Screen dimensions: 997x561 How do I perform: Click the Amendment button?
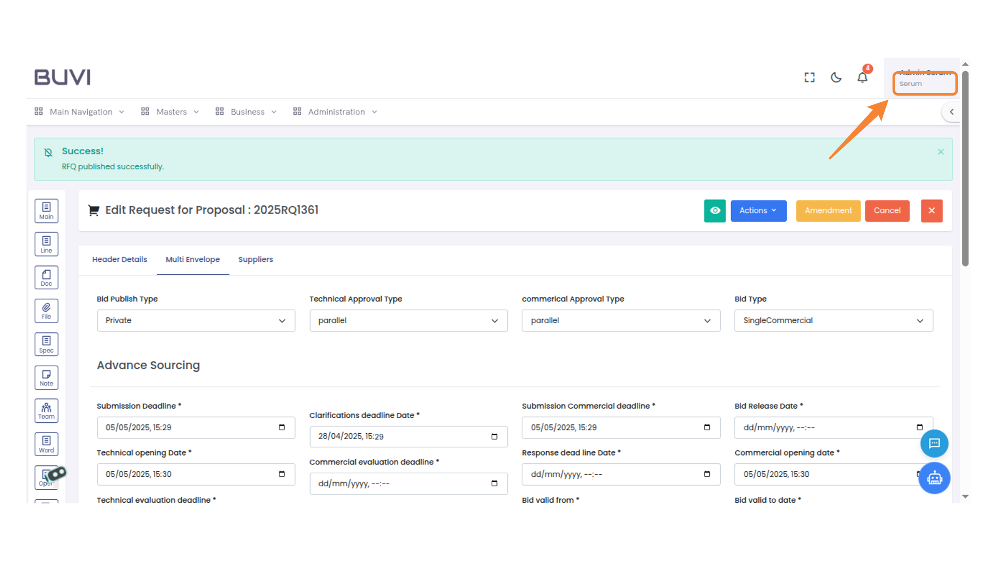coord(828,210)
